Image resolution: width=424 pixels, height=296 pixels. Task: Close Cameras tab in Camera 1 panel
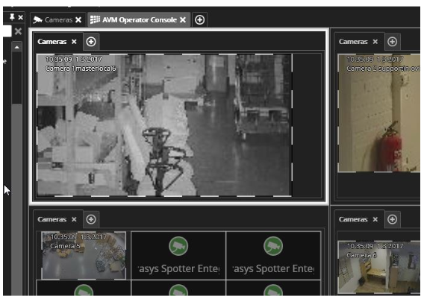74,42
